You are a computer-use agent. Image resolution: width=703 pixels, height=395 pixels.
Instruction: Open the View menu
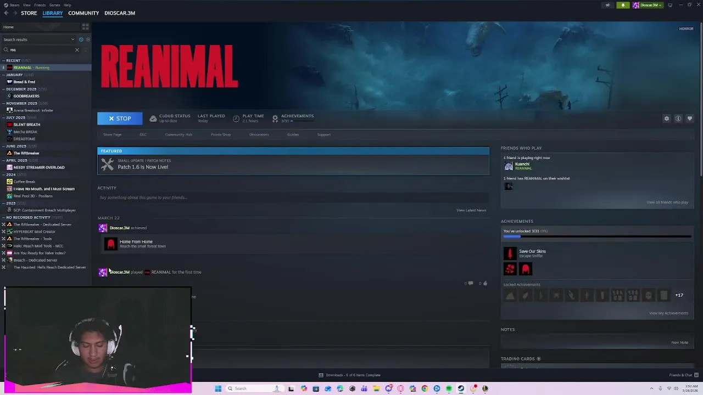[x=26, y=5]
